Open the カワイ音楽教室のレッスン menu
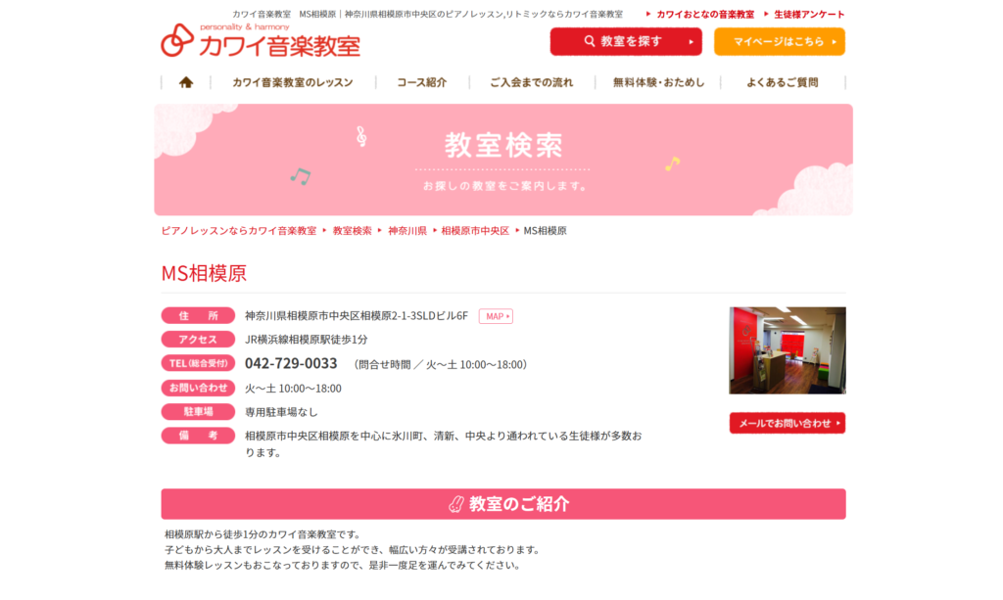The image size is (1003, 600). pos(292,82)
